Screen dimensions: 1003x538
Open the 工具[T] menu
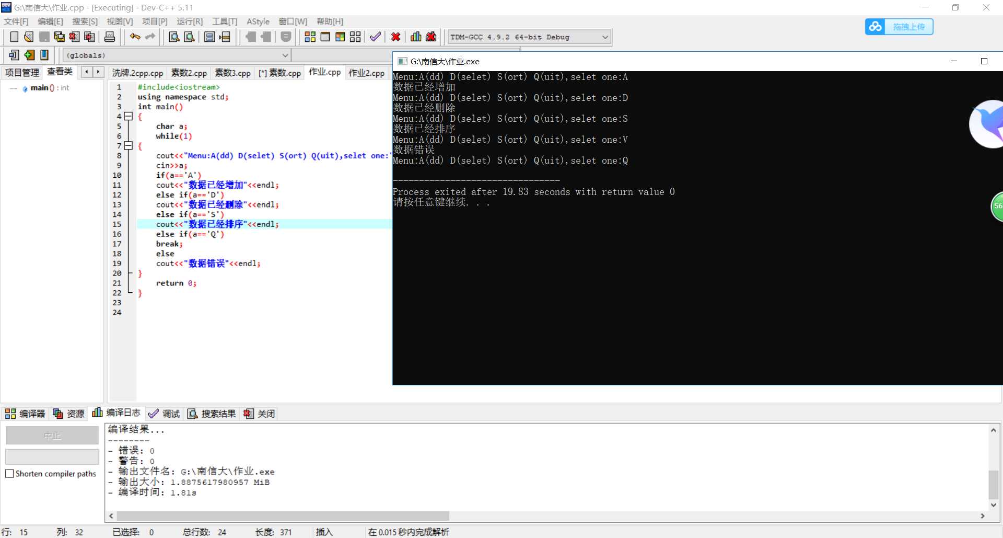point(225,21)
